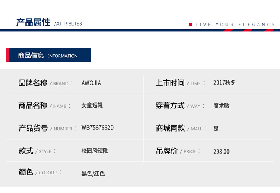
Task: Click the 商品名称 NAME label
Action: (42, 106)
